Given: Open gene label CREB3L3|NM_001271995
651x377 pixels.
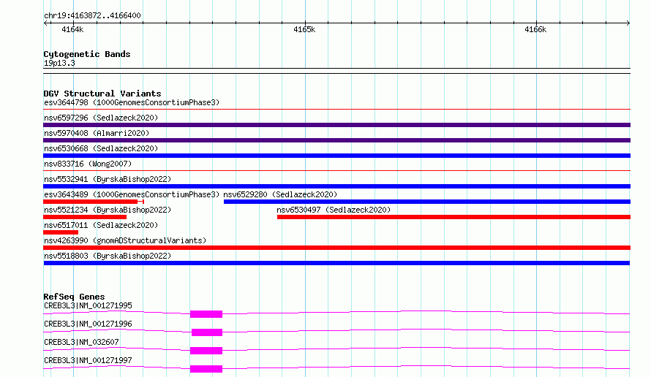Looking at the screenshot, I should coord(88,305).
